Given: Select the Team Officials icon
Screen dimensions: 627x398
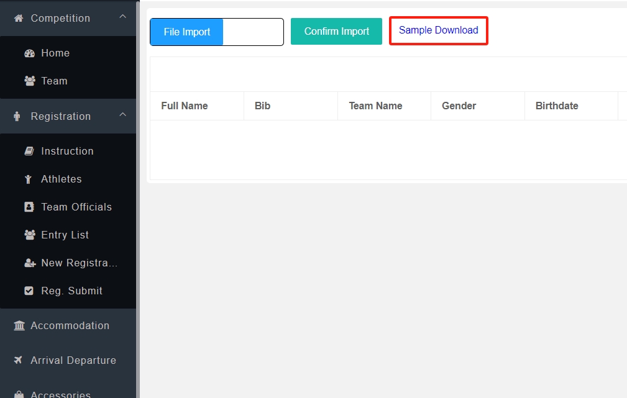Looking at the screenshot, I should pos(29,207).
